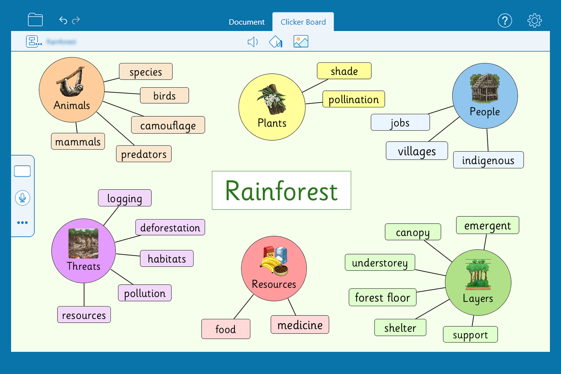Select the Clicker Board tab
The image size is (561, 374).
point(303,22)
